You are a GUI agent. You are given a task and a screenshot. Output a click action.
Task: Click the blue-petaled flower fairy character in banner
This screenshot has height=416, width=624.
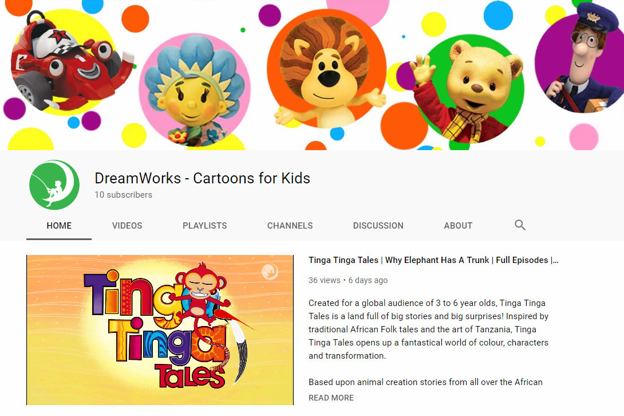point(194,90)
